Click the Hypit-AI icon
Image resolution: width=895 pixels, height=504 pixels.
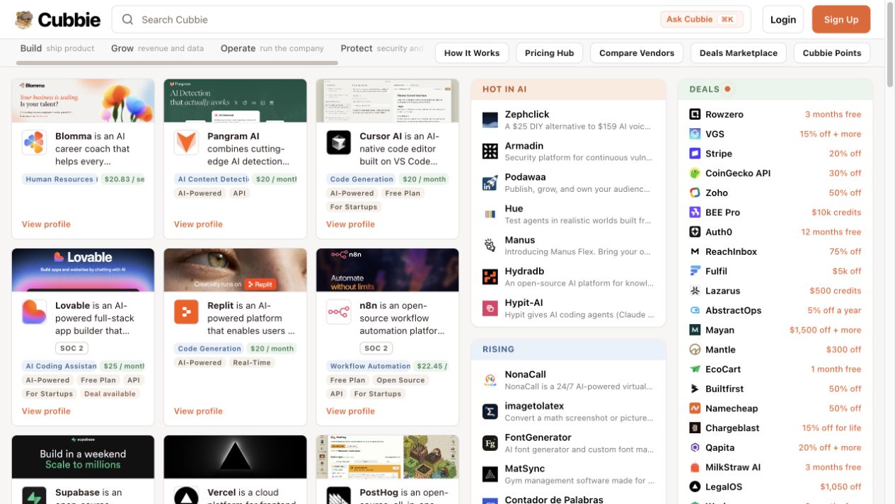490,308
